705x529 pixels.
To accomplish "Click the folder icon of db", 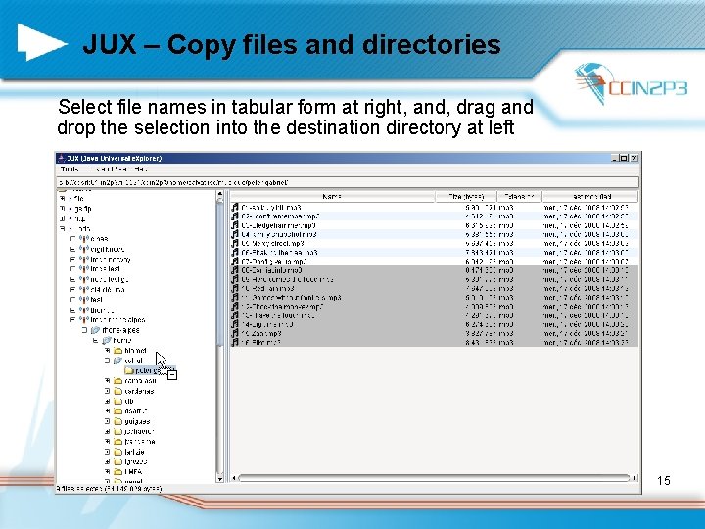I will click(118, 402).
